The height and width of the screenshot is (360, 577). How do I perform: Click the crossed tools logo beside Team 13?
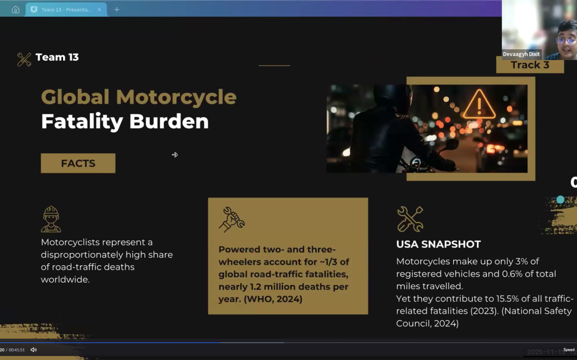[24, 59]
